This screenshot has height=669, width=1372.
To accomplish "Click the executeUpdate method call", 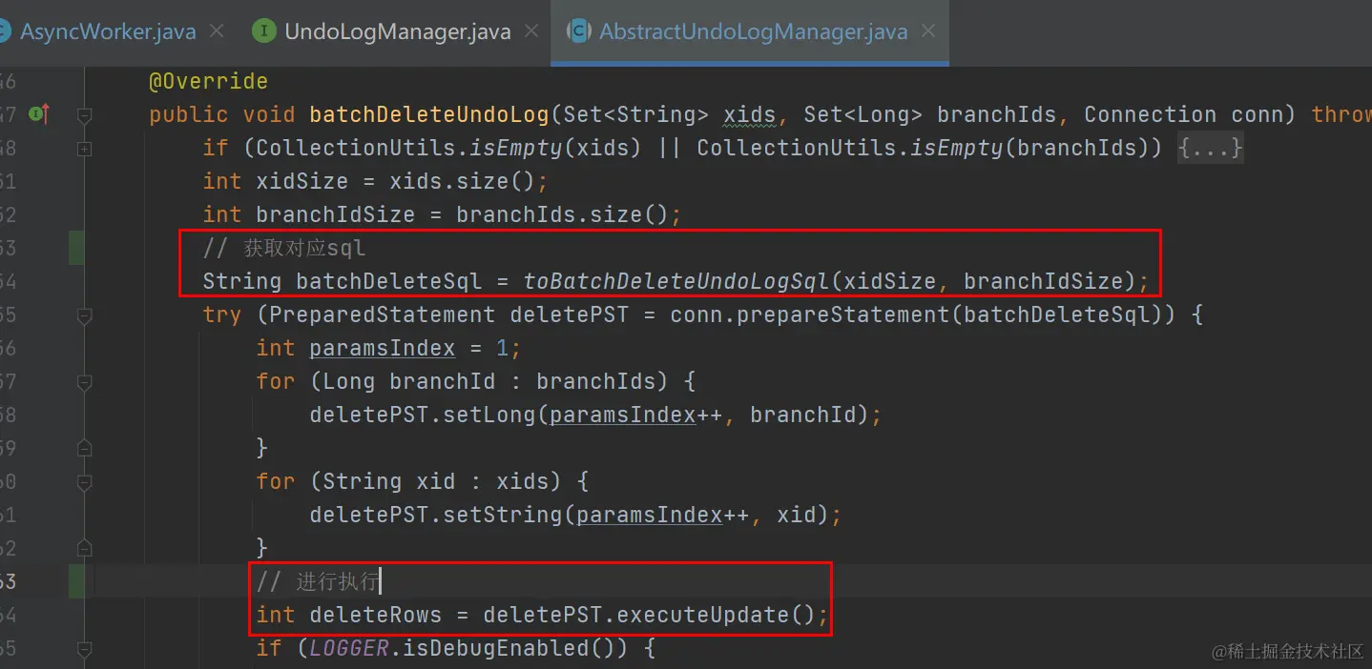I will [x=703, y=615].
